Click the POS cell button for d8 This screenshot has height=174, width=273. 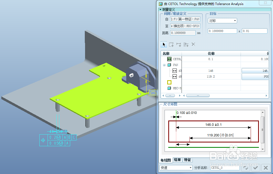pyautogui.click(x=255, y=77)
